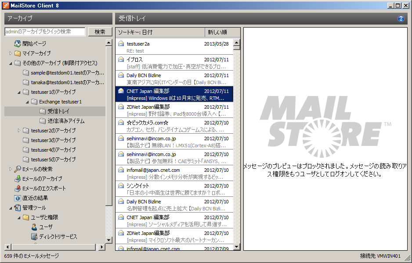Image resolution: width=412 pixels, height=263 pixels.
Task: Click the Eメールの検索 magnifier icon
Action: tap(18, 169)
